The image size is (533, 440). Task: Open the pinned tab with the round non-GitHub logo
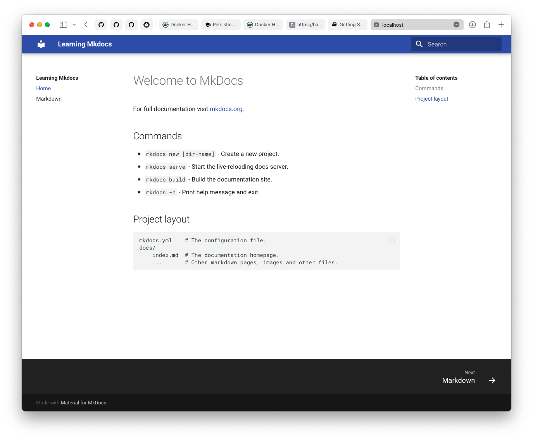[x=147, y=25]
